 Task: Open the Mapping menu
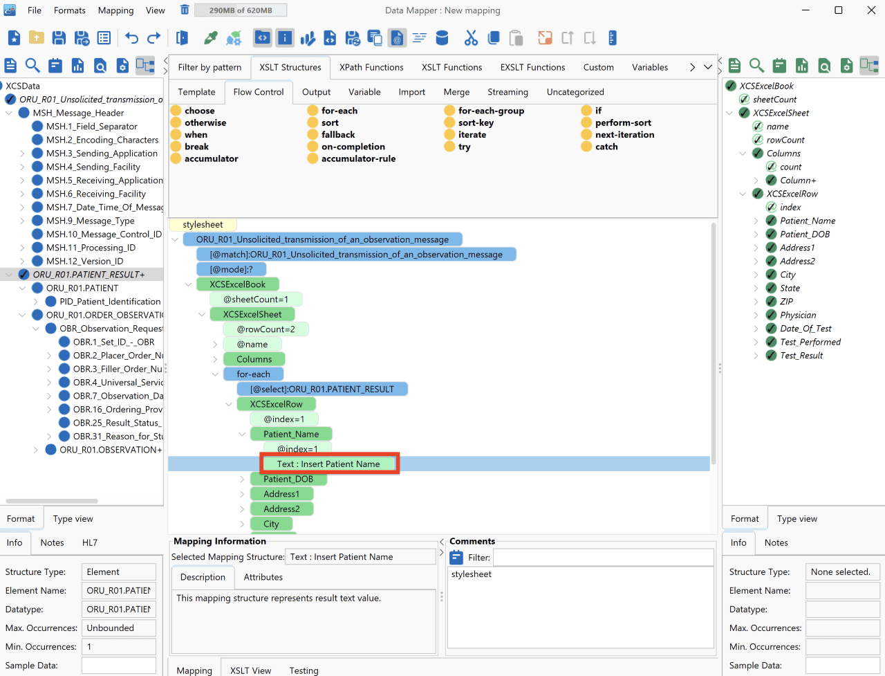[115, 10]
